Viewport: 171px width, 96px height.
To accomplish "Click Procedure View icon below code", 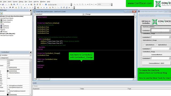I will click(35, 79).
